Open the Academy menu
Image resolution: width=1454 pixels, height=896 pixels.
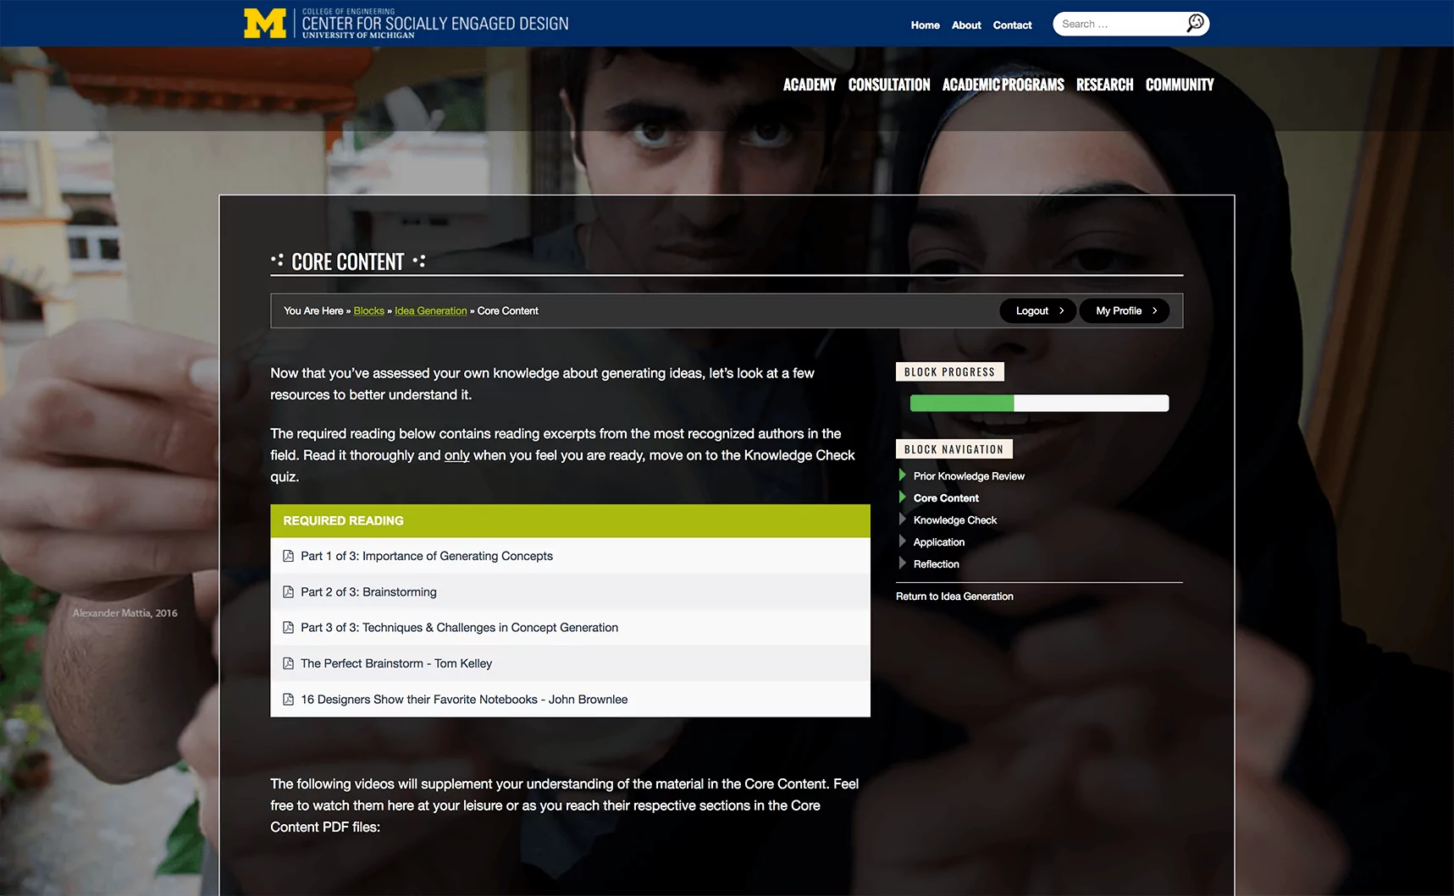[809, 85]
